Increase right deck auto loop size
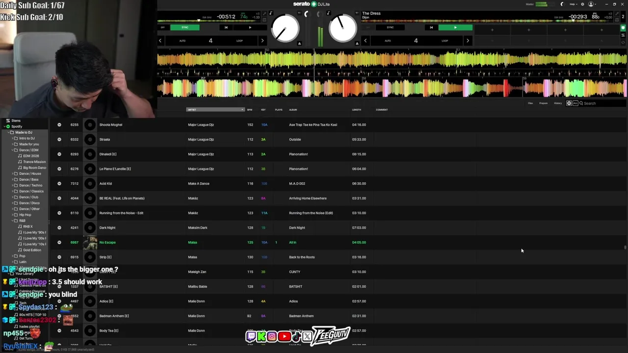Viewport: 628px width, 353px height. tap(468, 41)
